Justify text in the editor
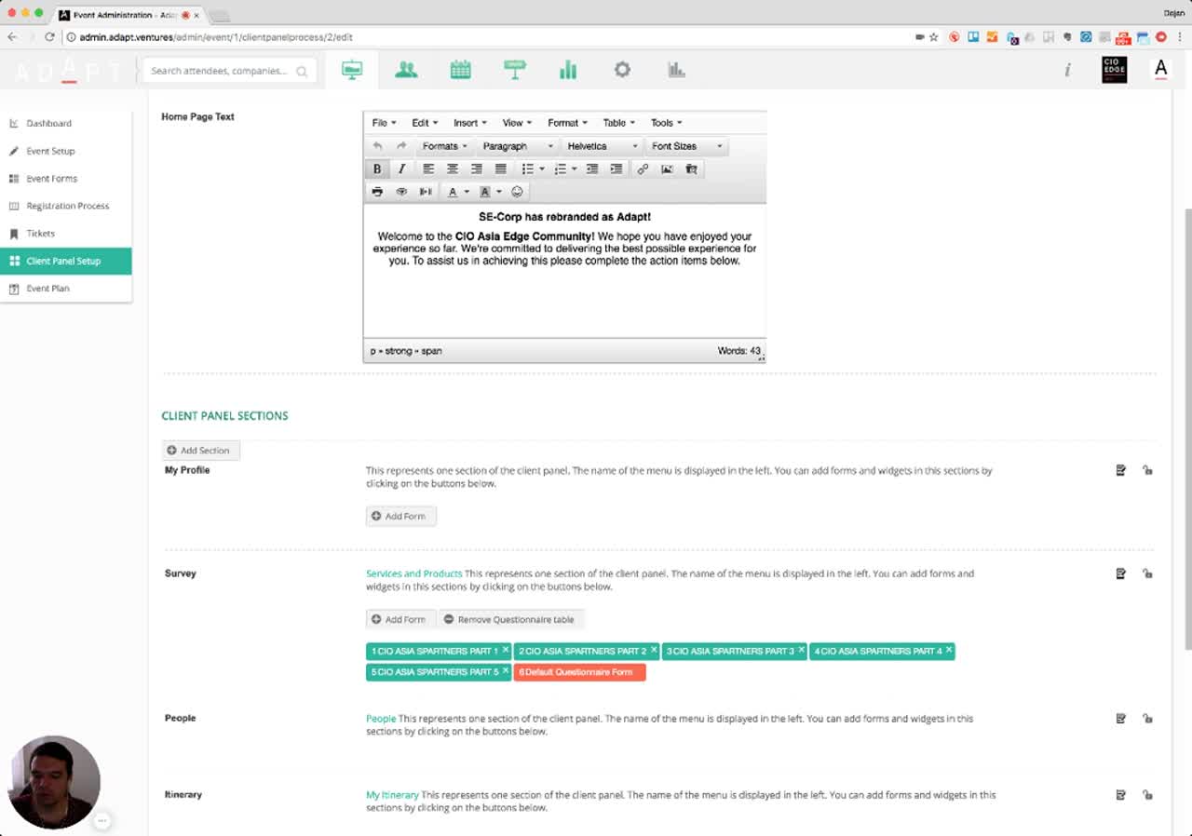The height and width of the screenshot is (836, 1192). 500,169
